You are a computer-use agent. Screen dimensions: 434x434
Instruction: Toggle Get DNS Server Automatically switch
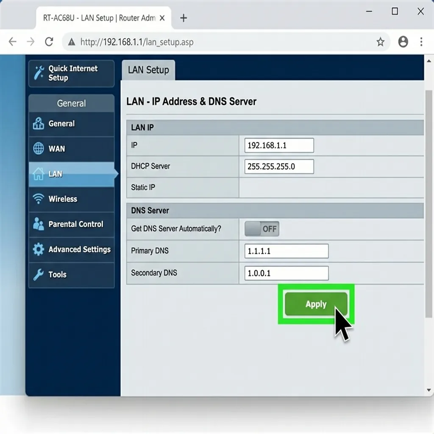click(x=262, y=228)
